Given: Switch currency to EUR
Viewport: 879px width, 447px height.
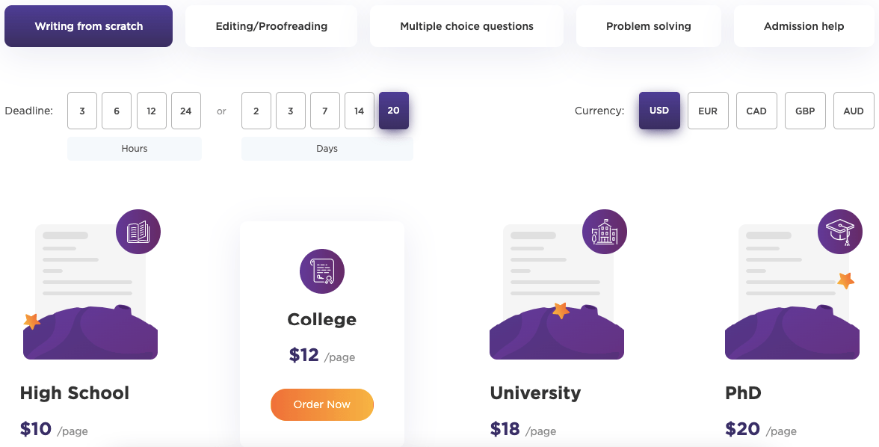Looking at the screenshot, I should pos(707,111).
